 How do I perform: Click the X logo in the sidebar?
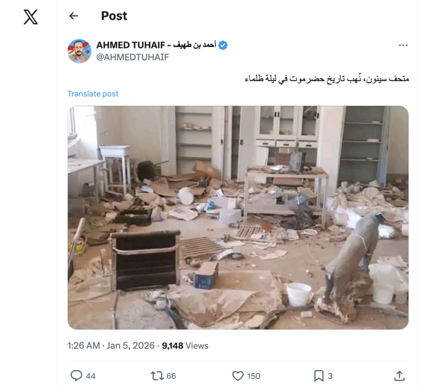tap(31, 17)
